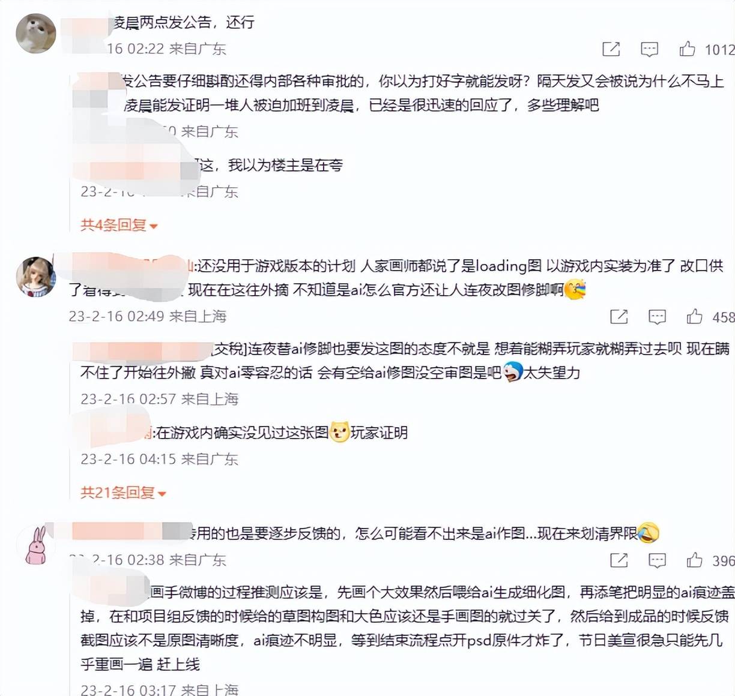Open the pink rabbit avatar profile
The image size is (735, 696).
click(35, 545)
